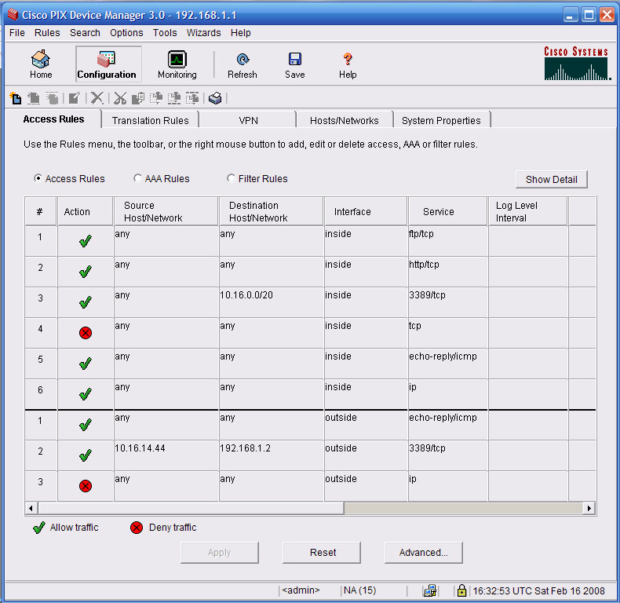Click the Interface column header
620x603 pixels.
click(366, 212)
